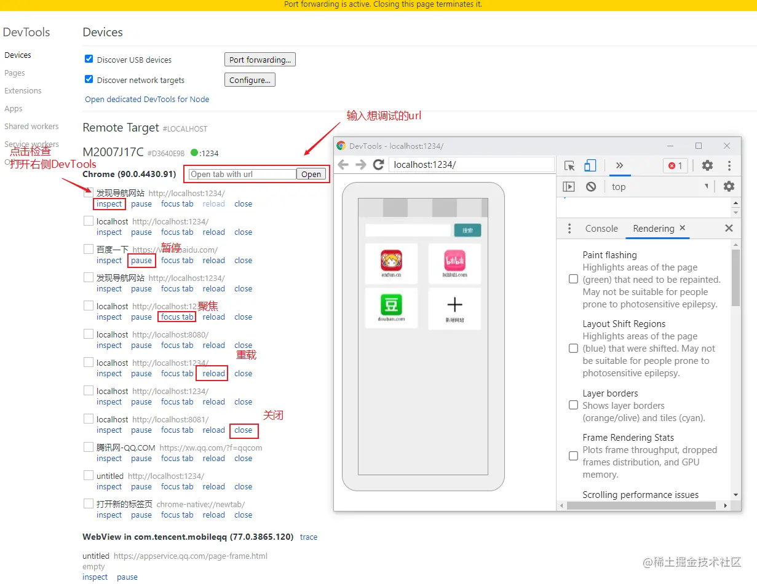Enable the Layout Shift Regions checkbox
Viewport: 757px width, 584px height.
(573, 348)
